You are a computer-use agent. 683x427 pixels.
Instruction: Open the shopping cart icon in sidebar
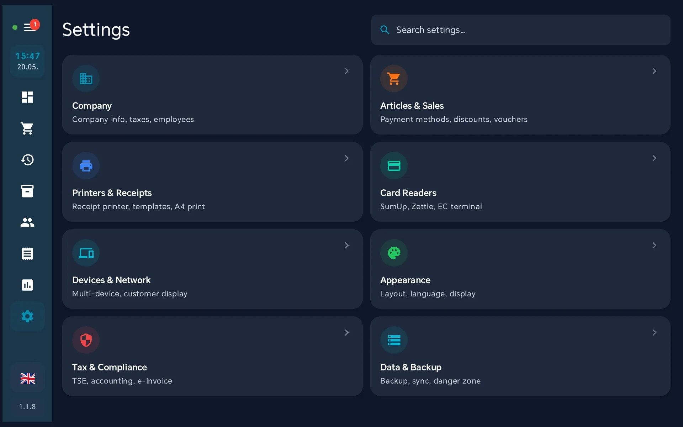(27, 128)
